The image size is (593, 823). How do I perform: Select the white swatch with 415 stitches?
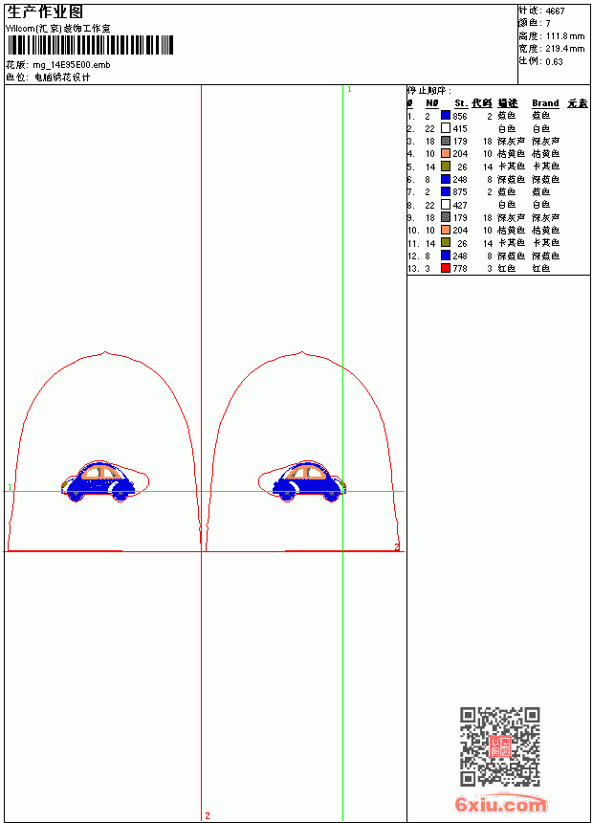pos(446,128)
